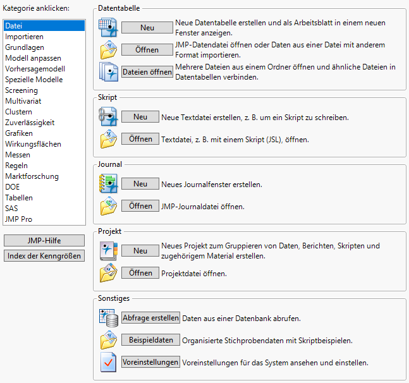Open the Zuverlässigkeit category
The width and height of the screenshot is (409, 383).
coord(30,123)
